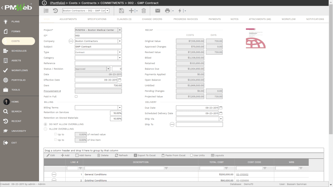Open Schedules module in sidebar
This screenshot has width=333, height=187.
coord(19,51)
